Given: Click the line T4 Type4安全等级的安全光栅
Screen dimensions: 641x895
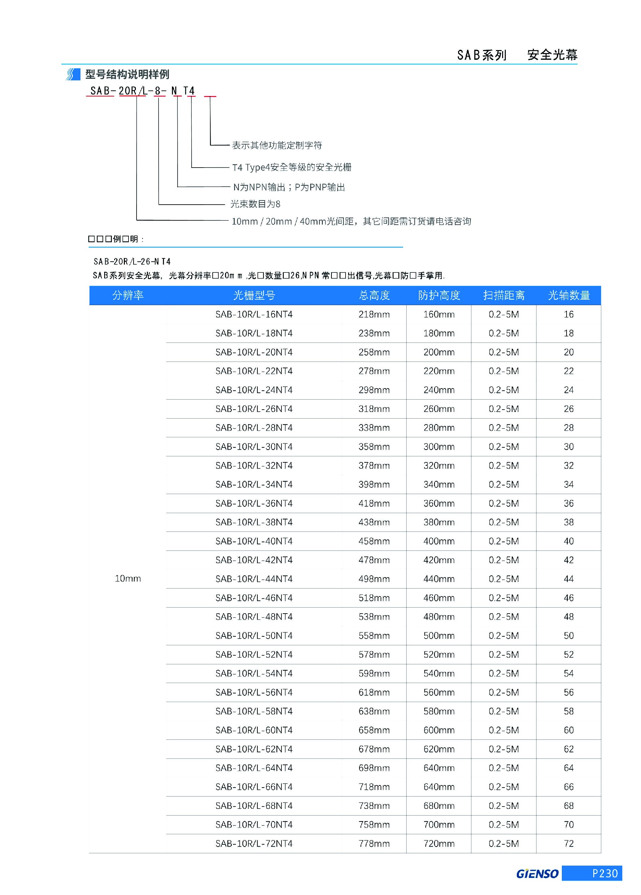Looking at the screenshot, I should coord(292,167).
